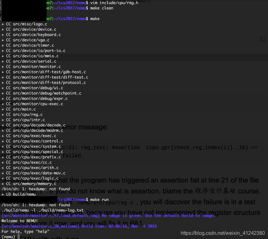The width and height of the screenshot is (268, 239).
Task: Click the 'CC src/monitor/diff-test/protocol.c' line
Action: click(44, 82)
